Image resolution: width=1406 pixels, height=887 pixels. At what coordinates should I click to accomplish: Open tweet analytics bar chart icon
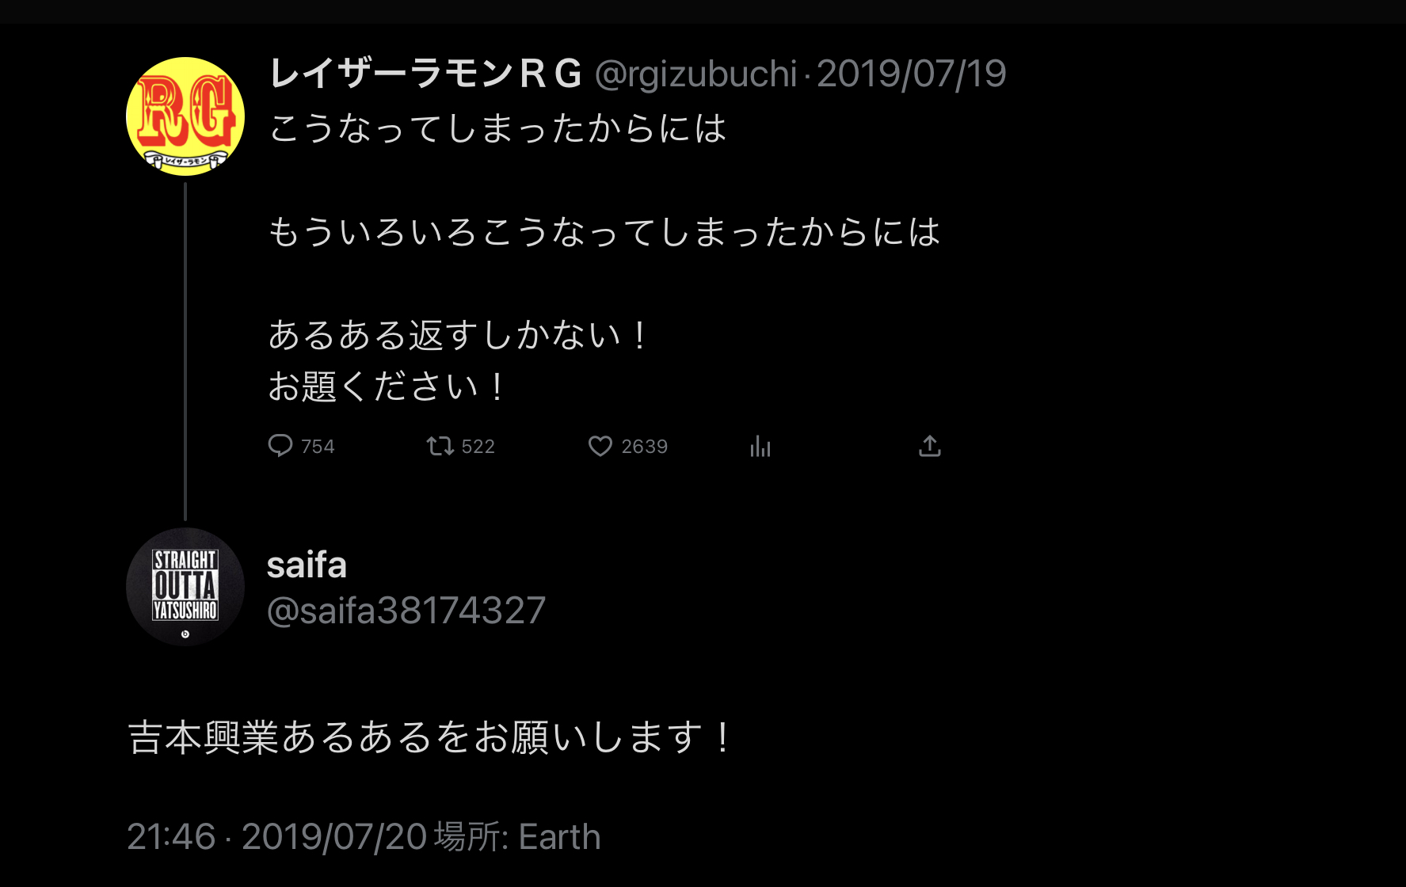[x=760, y=447]
